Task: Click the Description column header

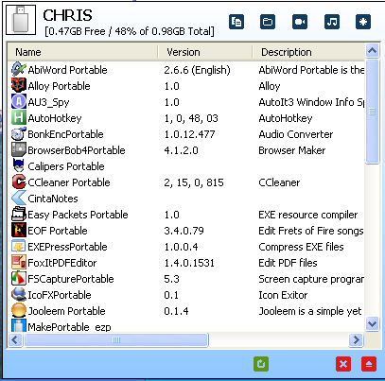Action: point(308,52)
